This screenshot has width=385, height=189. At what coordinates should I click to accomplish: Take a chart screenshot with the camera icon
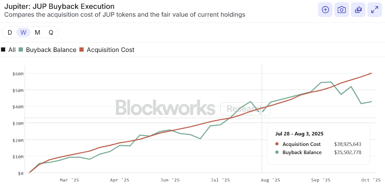point(342,10)
